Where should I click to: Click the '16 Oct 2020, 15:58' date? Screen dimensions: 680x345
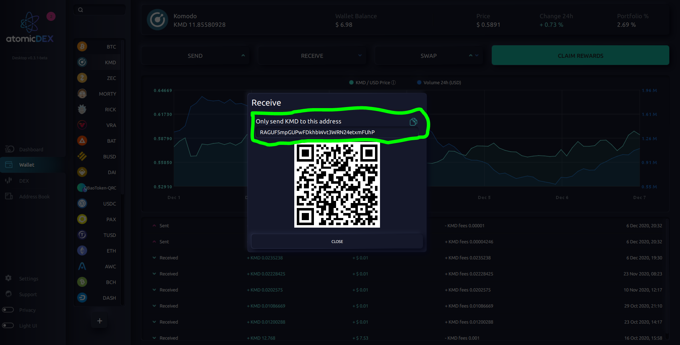coord(643,338)
